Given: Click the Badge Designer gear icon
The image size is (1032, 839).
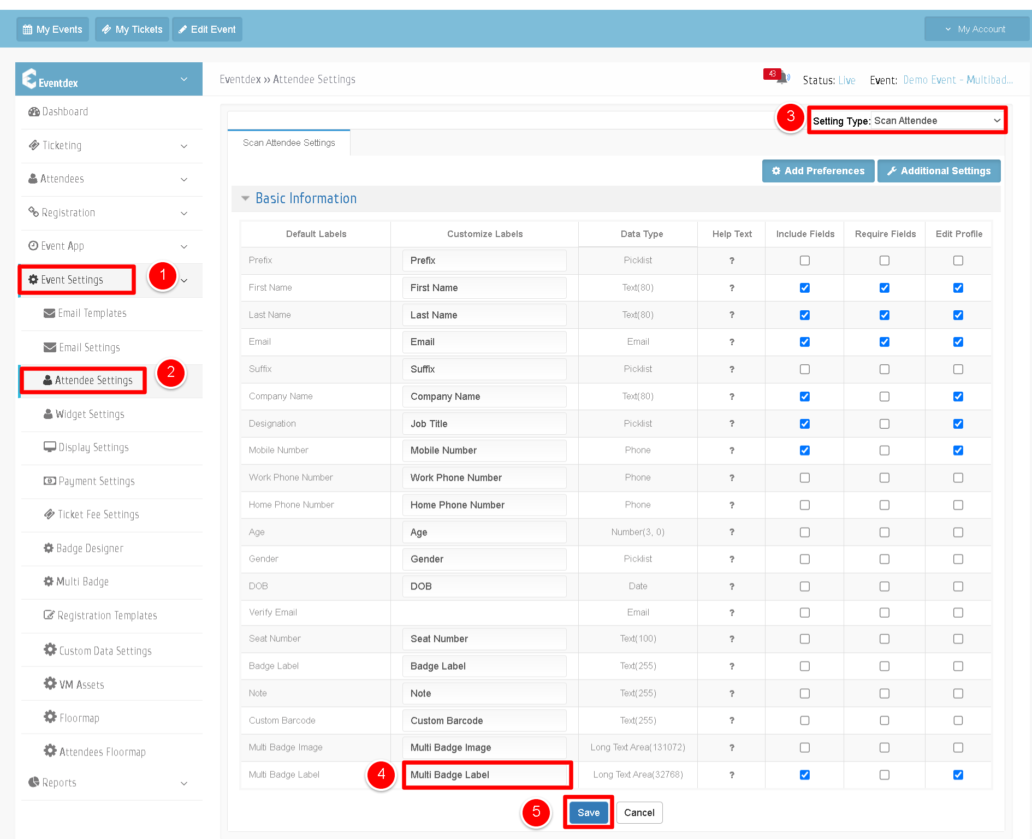Looking at the screenshot, I should point(49,547).
